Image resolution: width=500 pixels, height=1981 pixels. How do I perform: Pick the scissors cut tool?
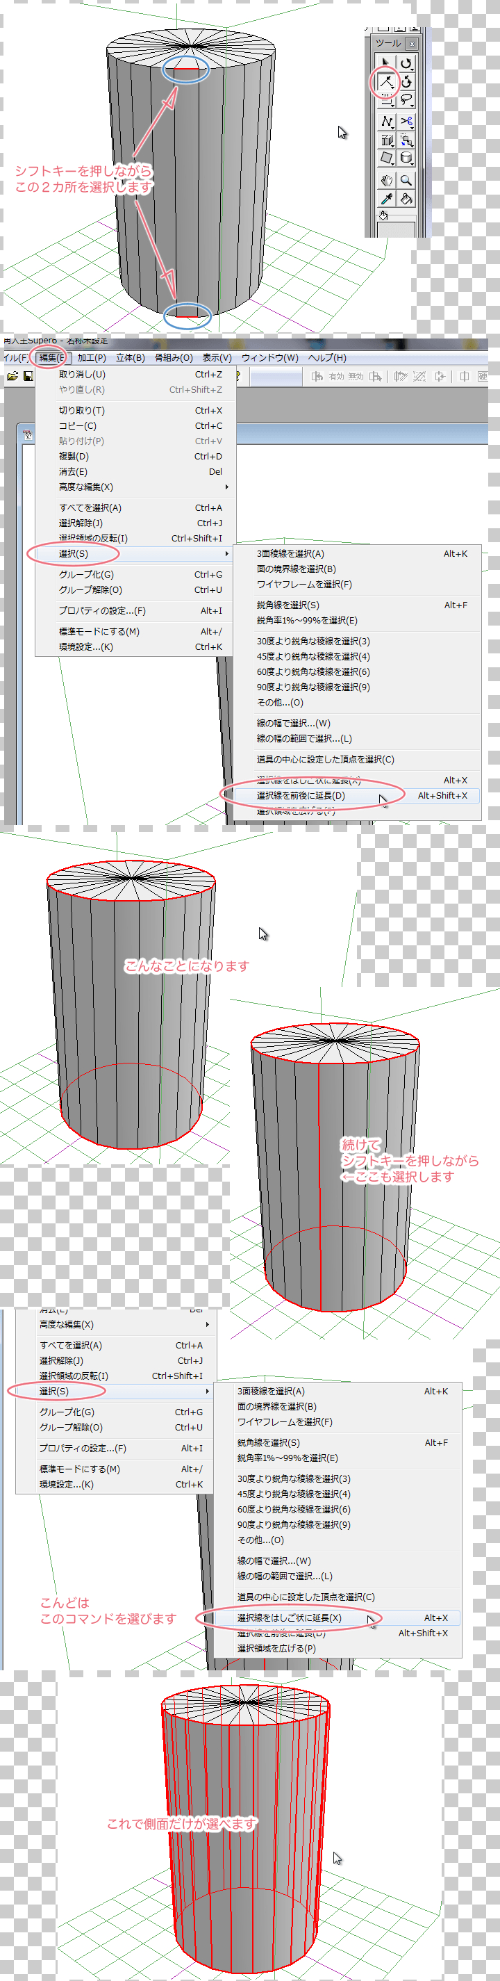(x=406, y=121)
